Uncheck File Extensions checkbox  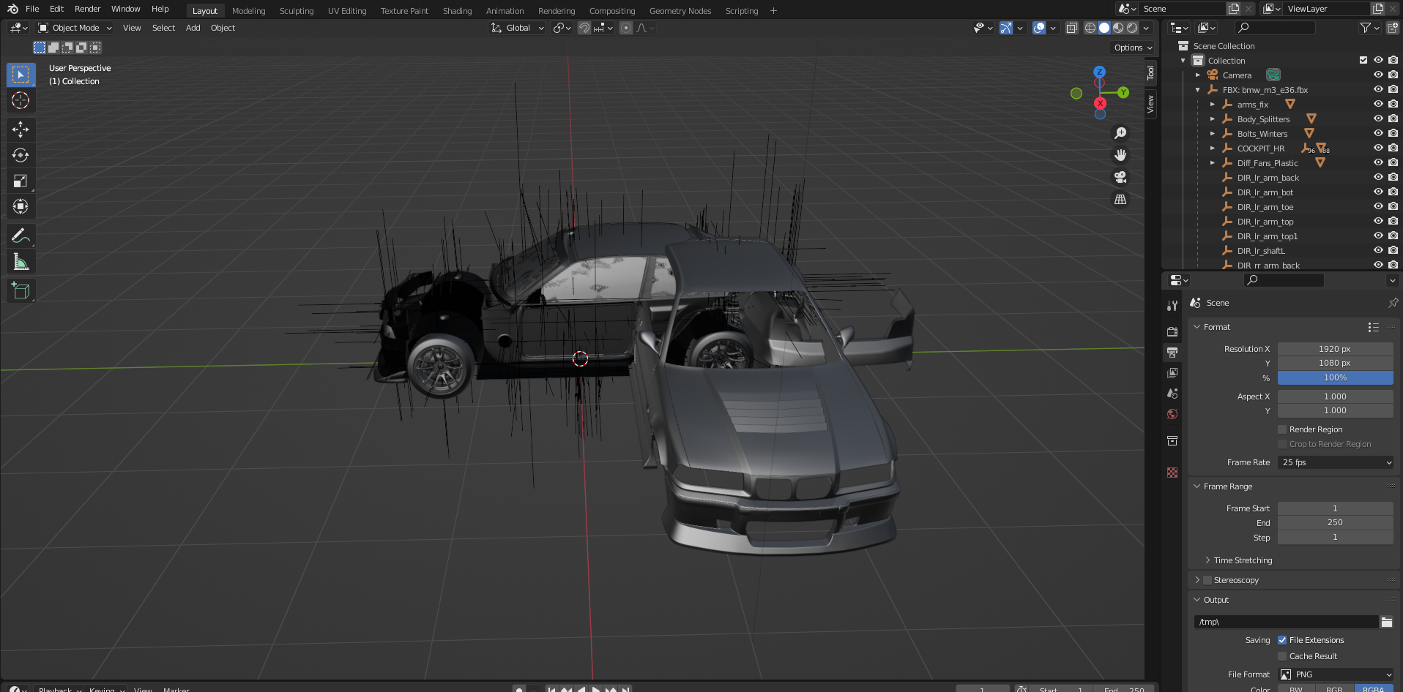(x=1282, y=640)
